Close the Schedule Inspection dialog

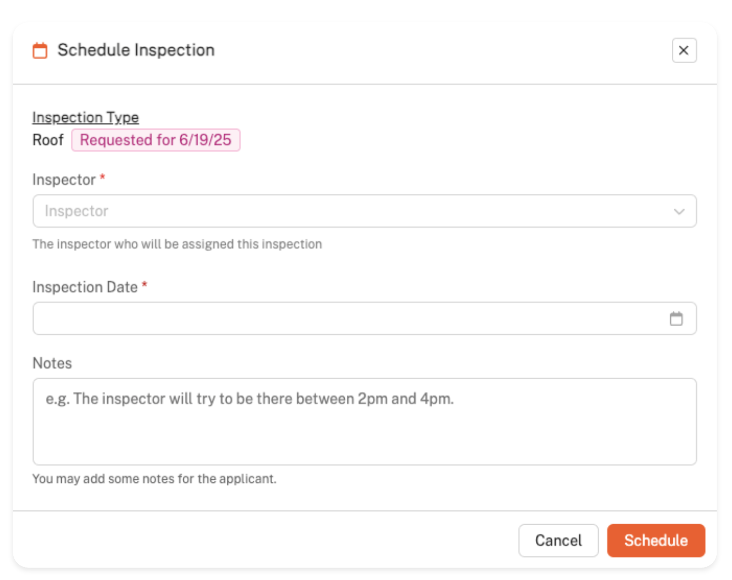click(x=684, y=50)
